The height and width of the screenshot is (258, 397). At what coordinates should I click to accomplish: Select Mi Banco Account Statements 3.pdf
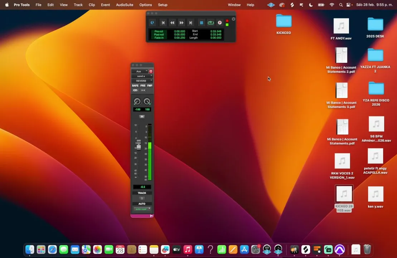pos(341,96)
